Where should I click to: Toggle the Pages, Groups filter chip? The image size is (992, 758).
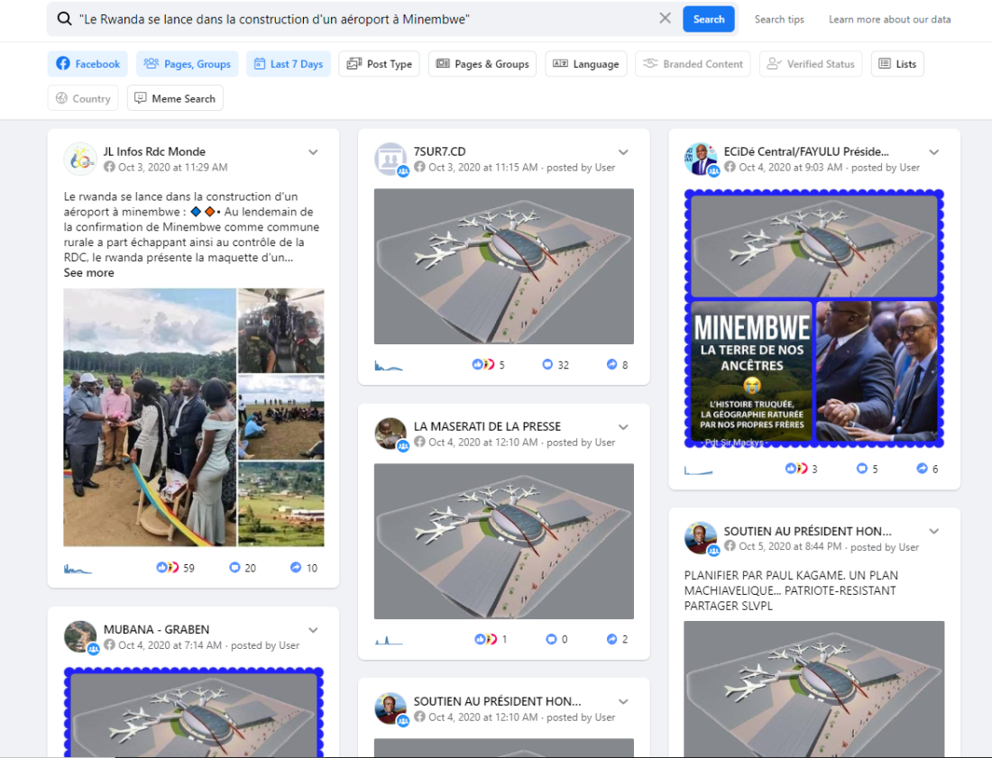pyautogui.click(x=188, y=64)
